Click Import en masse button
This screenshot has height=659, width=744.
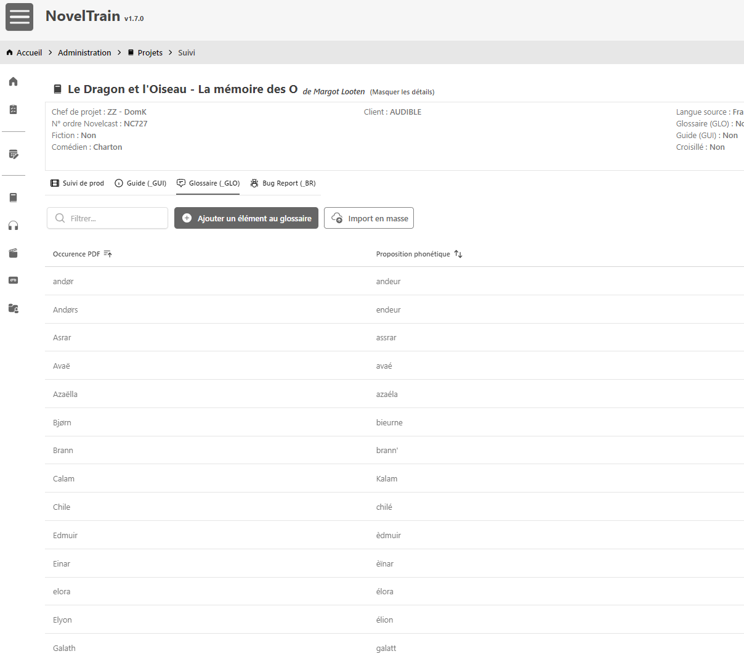(369, 218)
